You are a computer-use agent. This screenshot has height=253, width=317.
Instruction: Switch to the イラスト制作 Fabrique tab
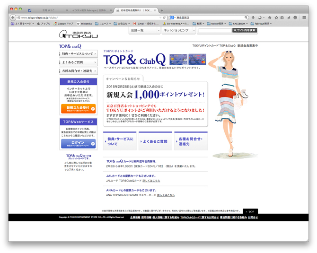[90, 10]
